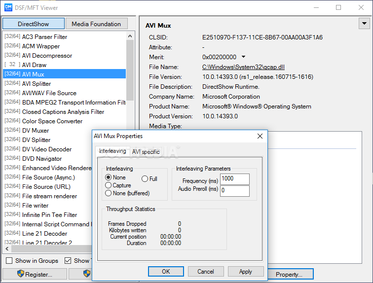
Task: Select the DV Splitter filter
Action: [x=47, y=140]
